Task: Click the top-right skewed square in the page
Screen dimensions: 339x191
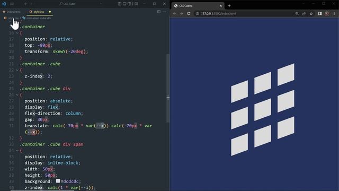Action: (x=286, y=74)
